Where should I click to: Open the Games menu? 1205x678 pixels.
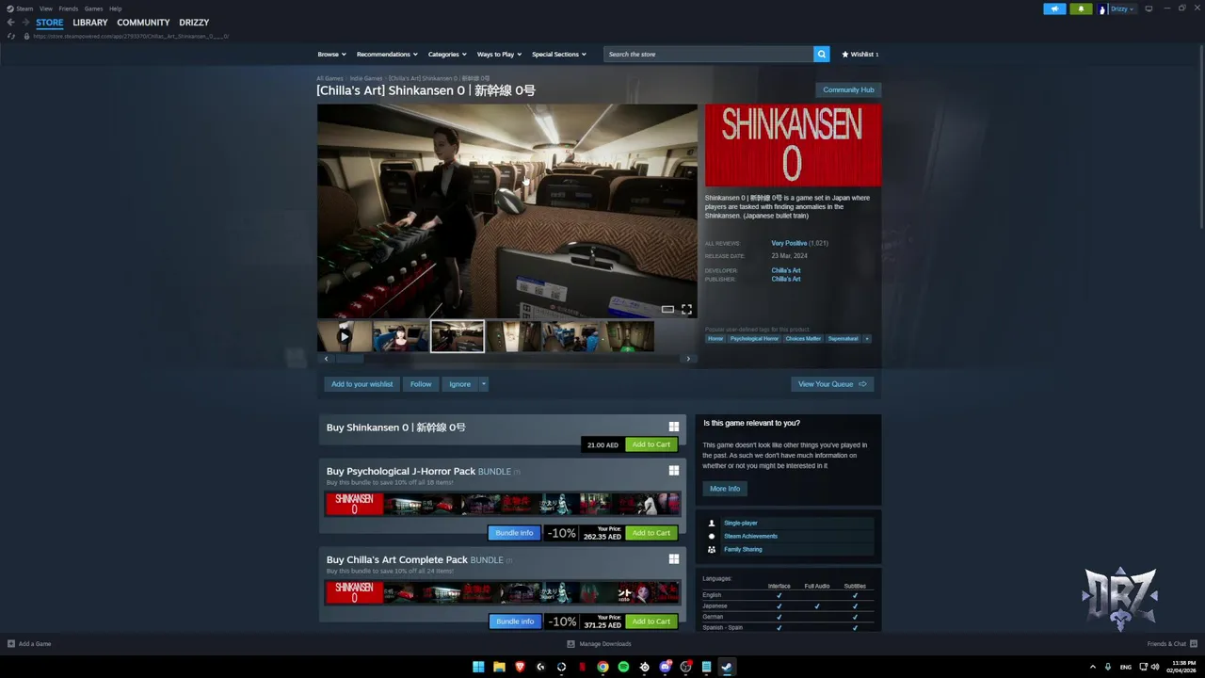click(x=93, y=8)
